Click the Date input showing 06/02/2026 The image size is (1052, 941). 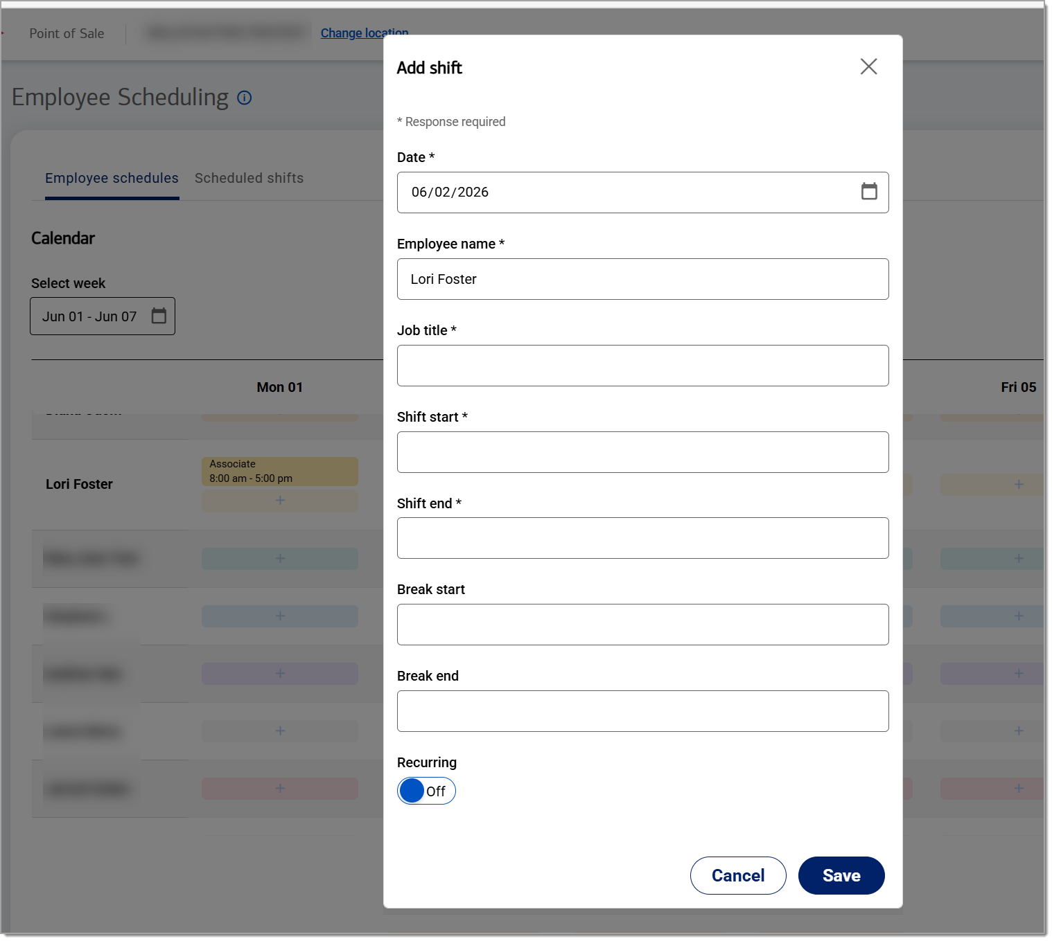[642, 192]
